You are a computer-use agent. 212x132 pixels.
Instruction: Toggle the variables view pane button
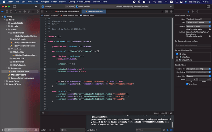[x=168, y=130]
